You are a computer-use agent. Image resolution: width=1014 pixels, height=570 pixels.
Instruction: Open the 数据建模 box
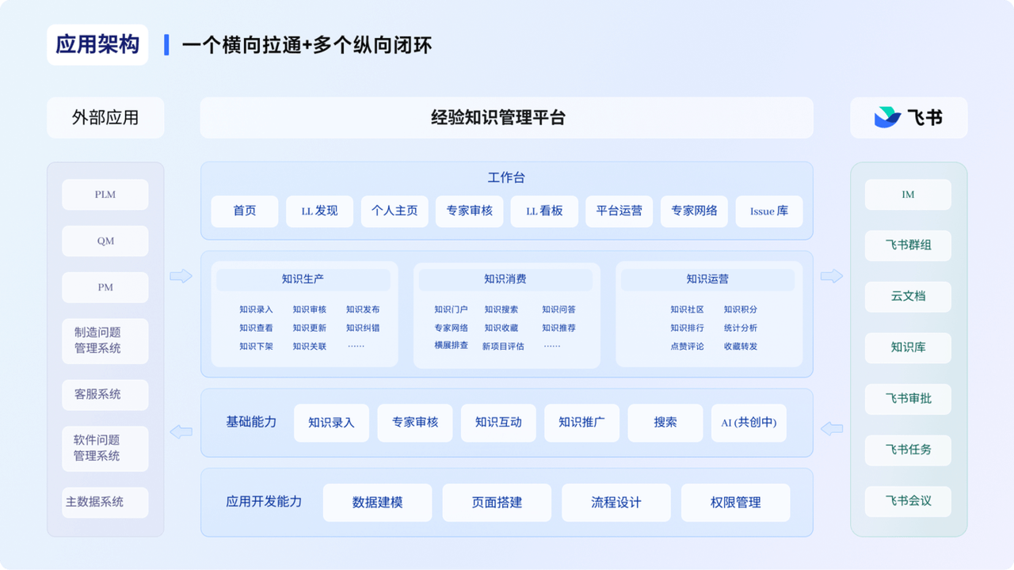pos(377,503)
